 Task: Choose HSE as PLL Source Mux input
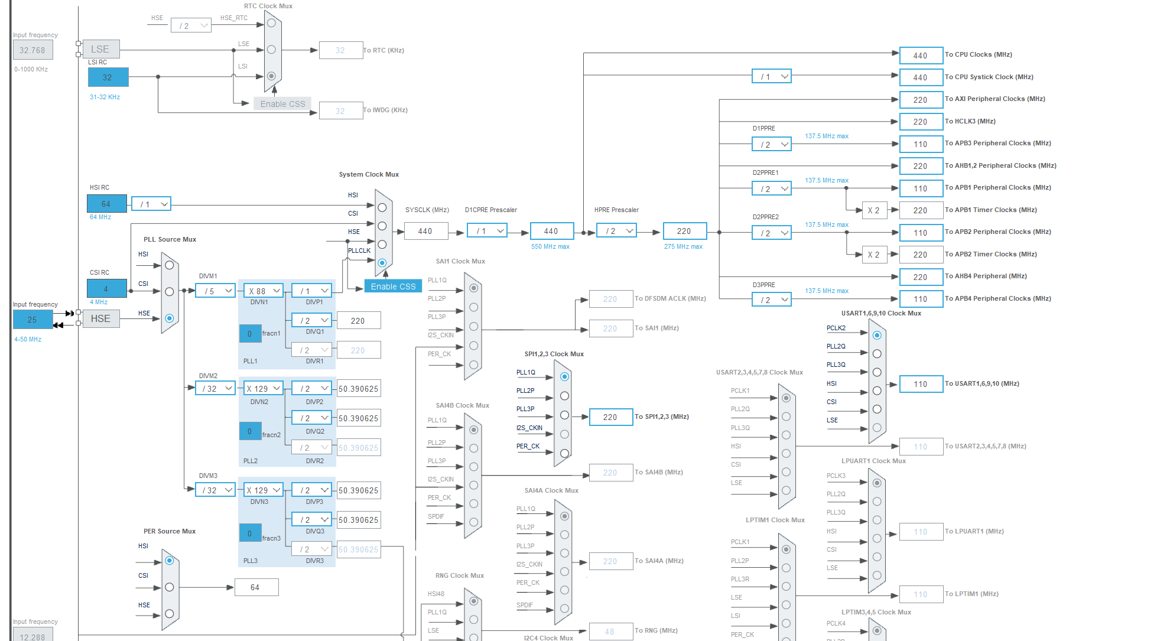(x=170, y=318)
